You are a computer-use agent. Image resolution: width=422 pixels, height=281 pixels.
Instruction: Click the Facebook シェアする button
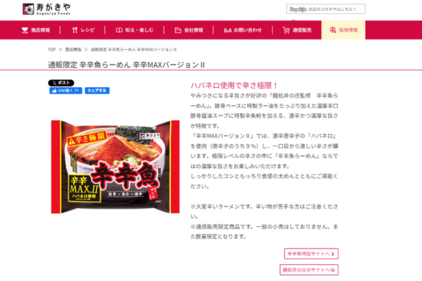tap(97, 91)
